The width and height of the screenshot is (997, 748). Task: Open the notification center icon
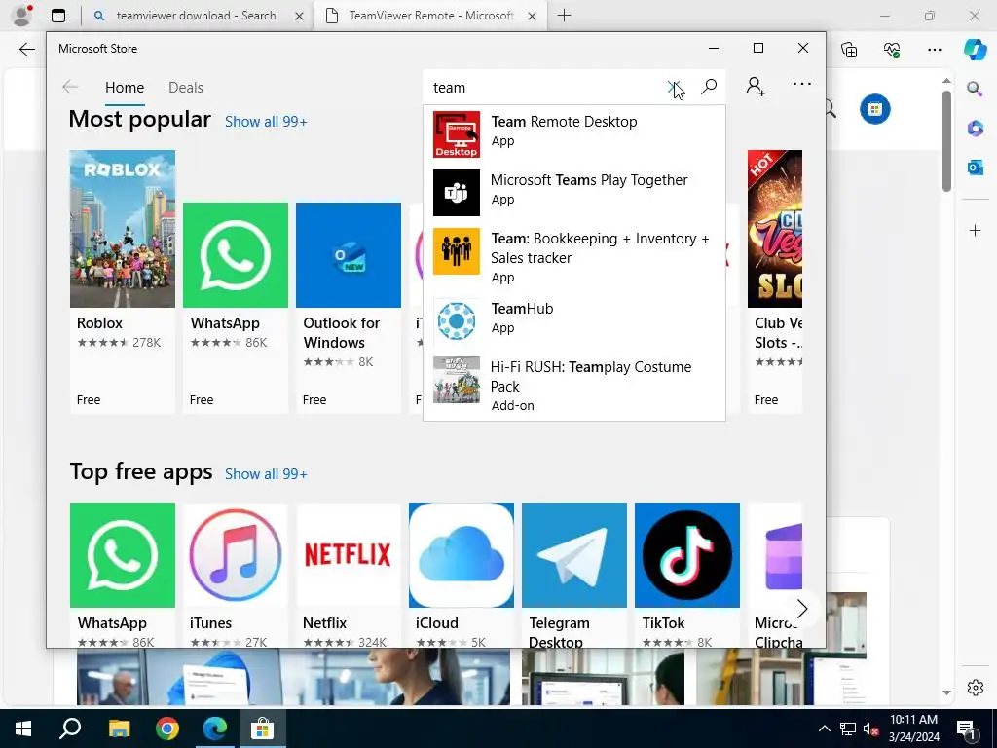point(966,729)
